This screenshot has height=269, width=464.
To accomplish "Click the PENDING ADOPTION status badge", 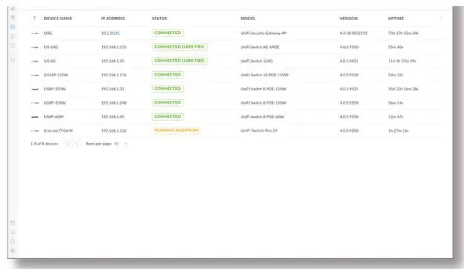I will [177, 130].
